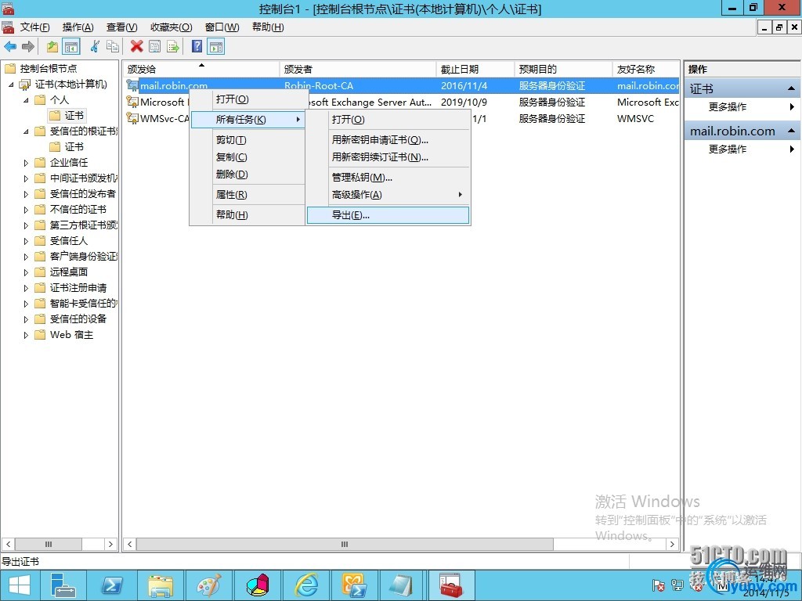Click the properties toolbar icon

[154, 46]
